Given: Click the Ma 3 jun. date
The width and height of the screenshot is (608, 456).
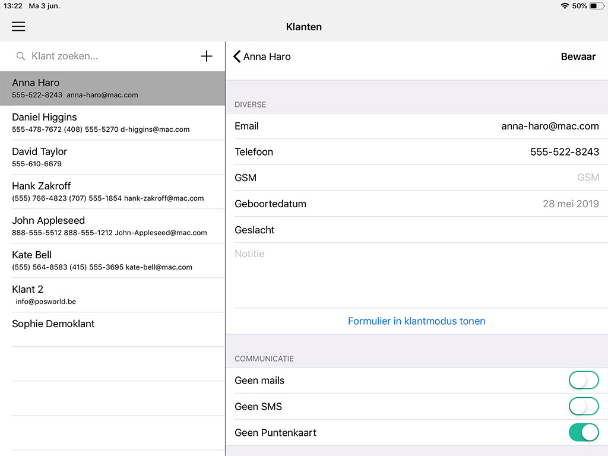Looking at the screenshot, I should click(44, 6).
